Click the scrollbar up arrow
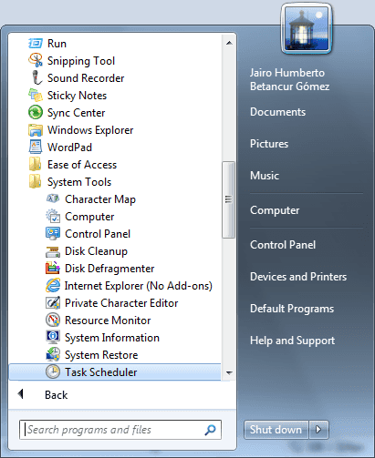Viewport: 375px width, 458px height. click(x=229, y=43)
